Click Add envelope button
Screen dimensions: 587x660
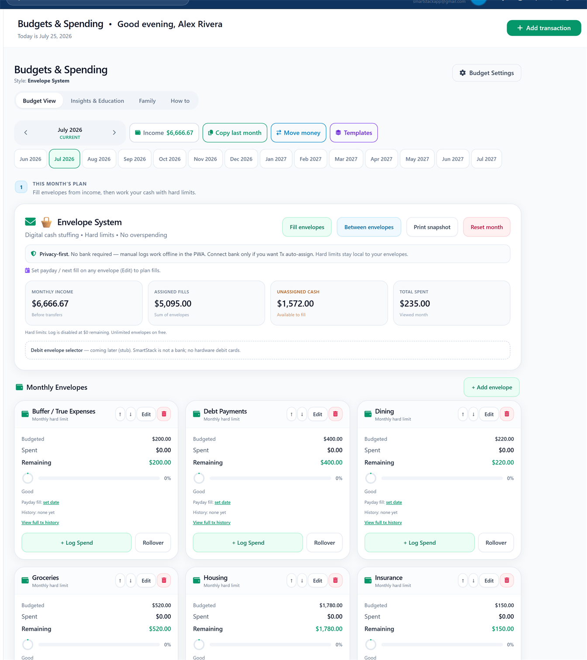tap(491, 387)
